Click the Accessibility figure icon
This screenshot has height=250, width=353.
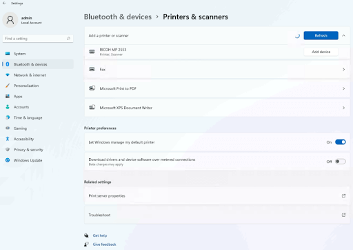point(8,139)
